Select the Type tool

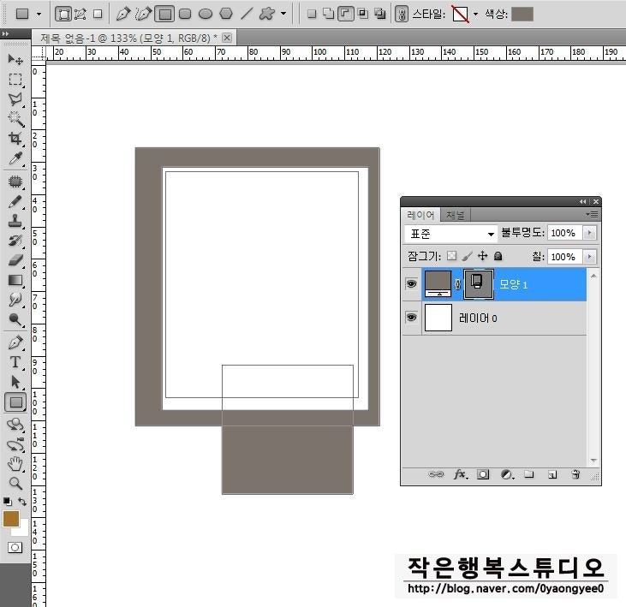(15, 362)
